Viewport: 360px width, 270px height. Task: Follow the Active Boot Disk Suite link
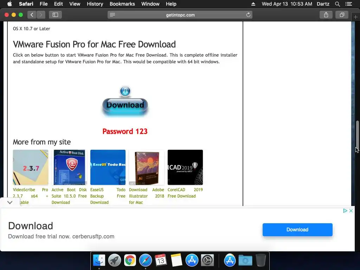[x=69, y=196]
